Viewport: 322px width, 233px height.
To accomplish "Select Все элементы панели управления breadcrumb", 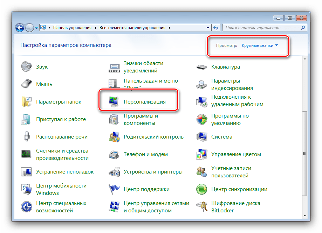I will click(x=133, y=28).
